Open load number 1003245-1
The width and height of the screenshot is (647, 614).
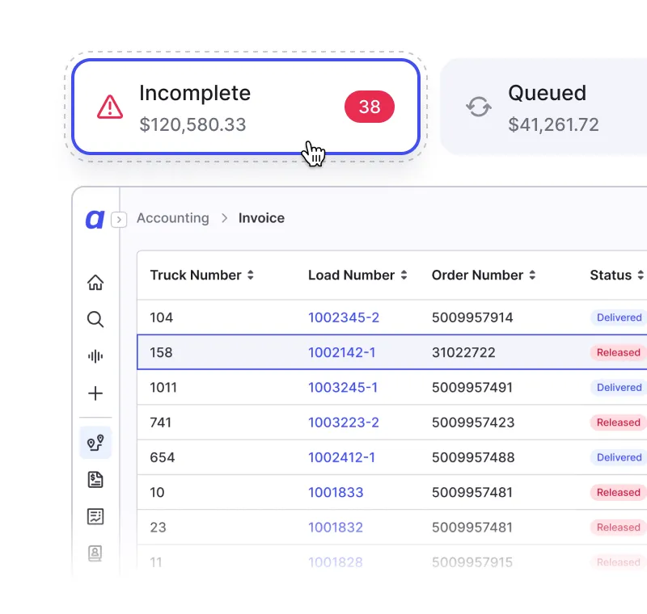coord(343,387)
